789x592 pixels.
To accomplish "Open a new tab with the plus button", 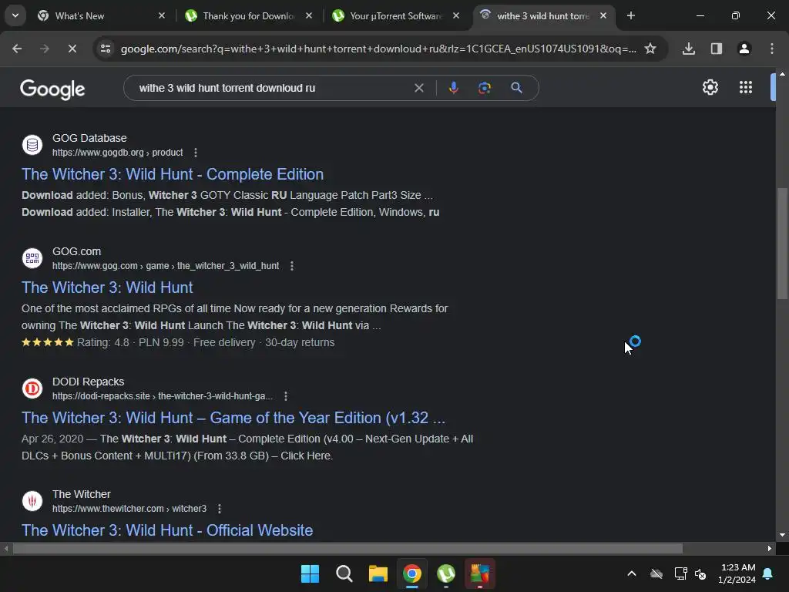I will point(630,15).
